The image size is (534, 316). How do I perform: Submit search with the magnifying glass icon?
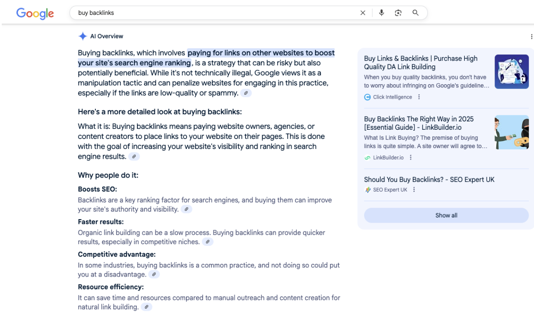[416, 13]
